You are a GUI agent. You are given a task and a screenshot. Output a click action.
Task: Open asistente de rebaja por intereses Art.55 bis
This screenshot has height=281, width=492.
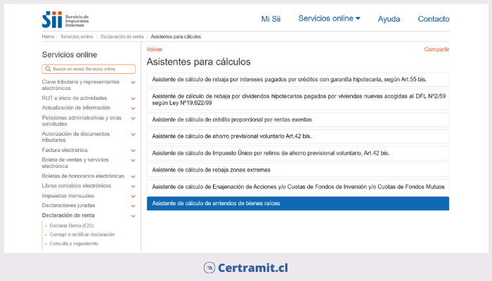pos(298,79)
